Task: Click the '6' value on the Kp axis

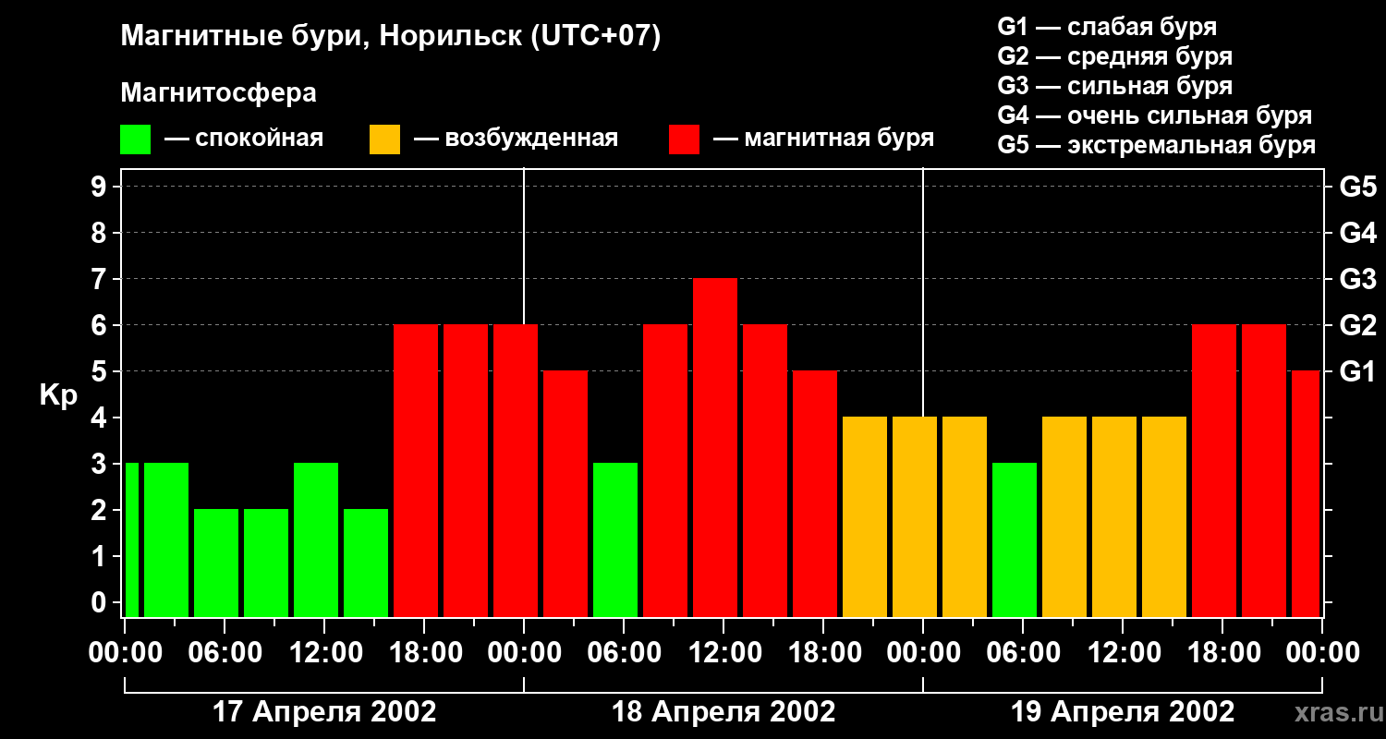Action: pyautogui.click(x=101, y=325)
